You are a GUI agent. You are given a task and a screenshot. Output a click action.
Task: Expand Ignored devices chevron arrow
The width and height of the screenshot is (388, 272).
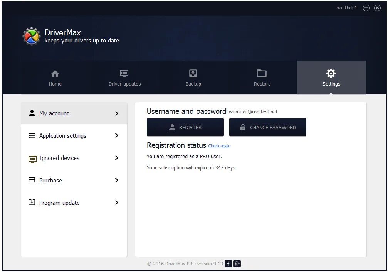(x=117, y=158)
